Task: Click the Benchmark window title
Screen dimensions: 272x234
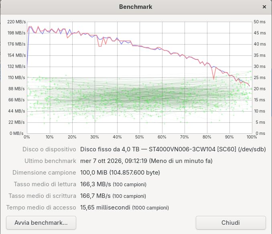Action: coord(136,7)
